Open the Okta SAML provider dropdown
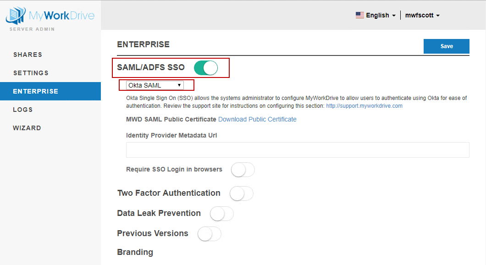 [x=155, y=85]
